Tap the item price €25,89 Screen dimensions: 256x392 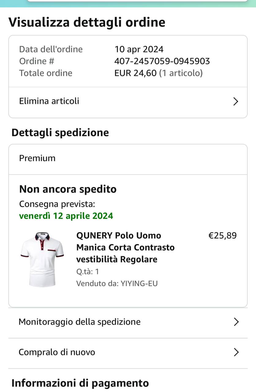(223, 236)
